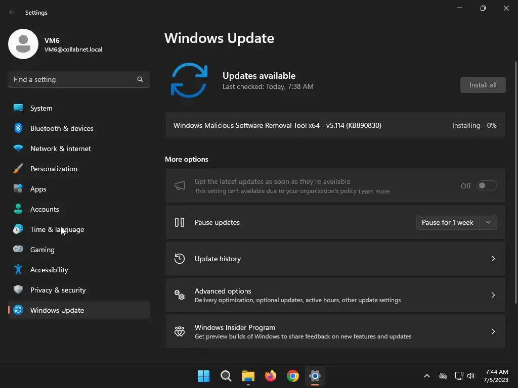Select System in the sidebar

coord(79,108)
